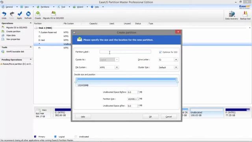The image size is (252, 142).
Task: Click the OK button
Action: tap(150, 117)
